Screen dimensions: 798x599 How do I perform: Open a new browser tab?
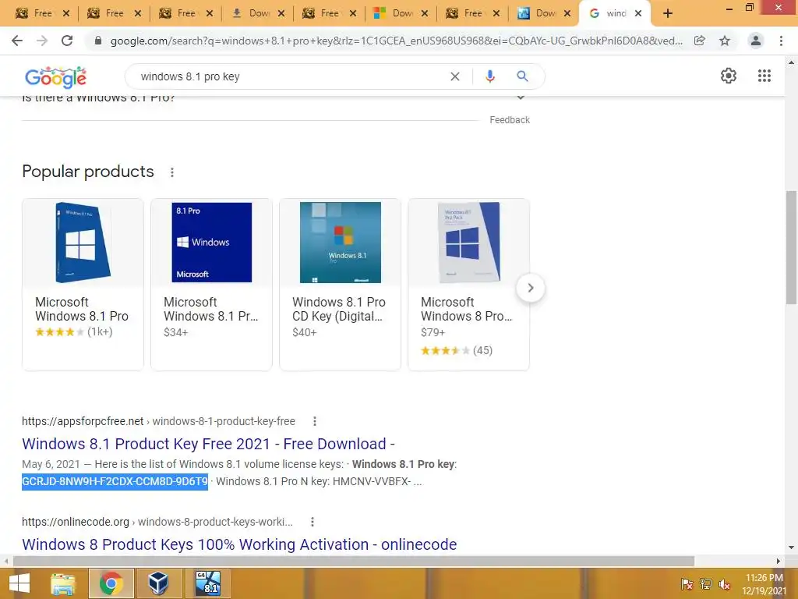pos(668,14)
